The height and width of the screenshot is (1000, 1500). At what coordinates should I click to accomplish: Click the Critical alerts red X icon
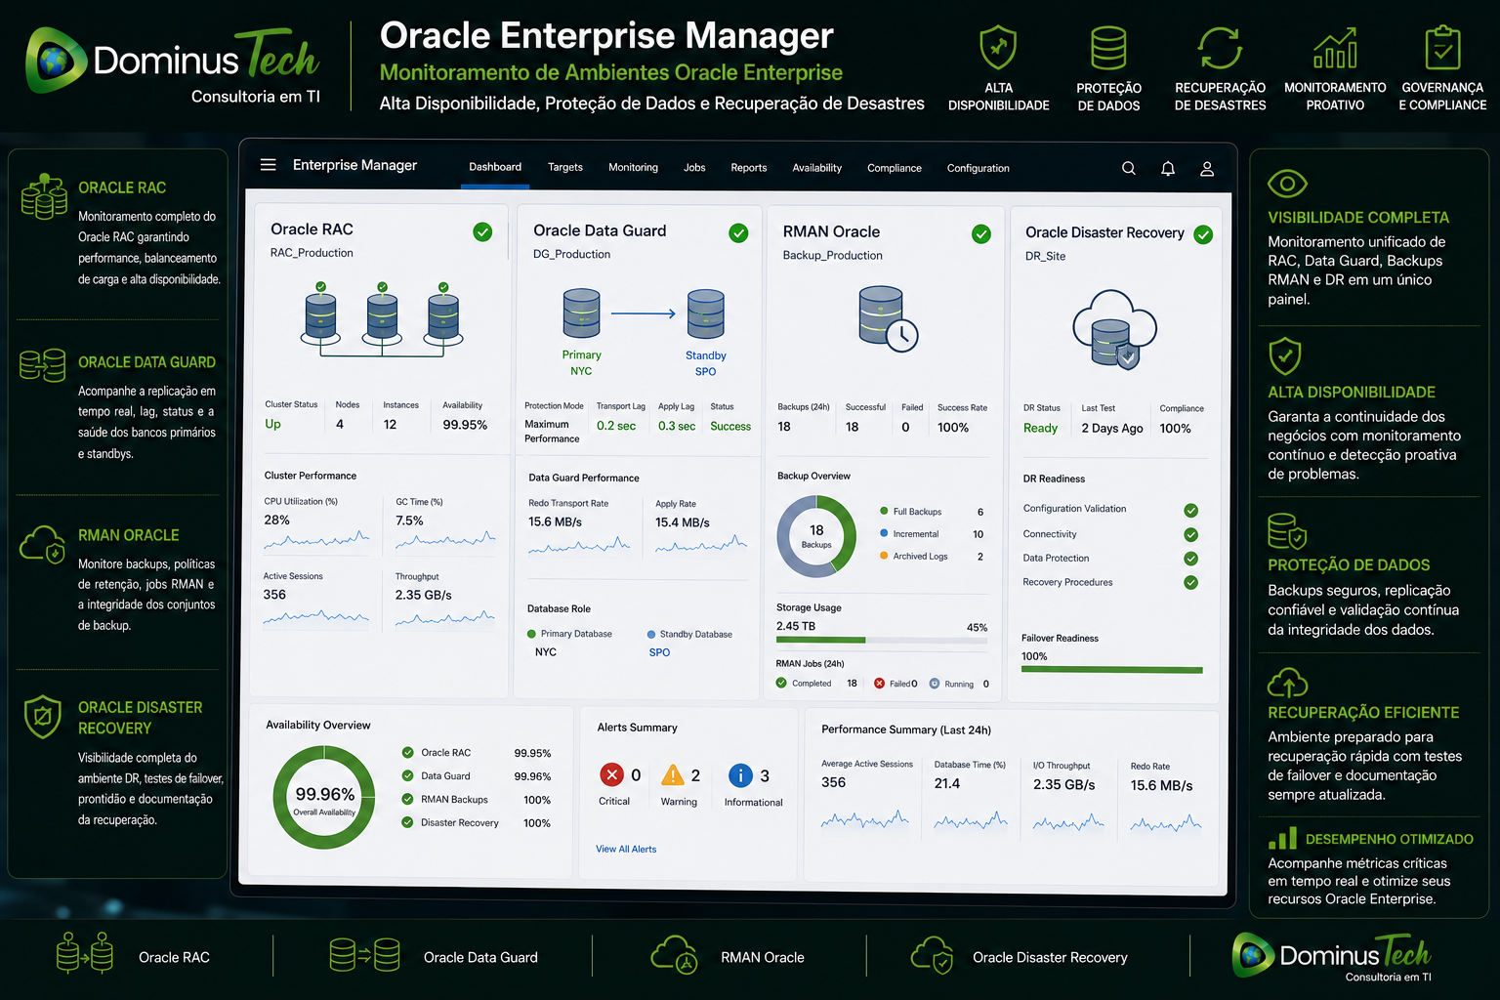point(611,775)
